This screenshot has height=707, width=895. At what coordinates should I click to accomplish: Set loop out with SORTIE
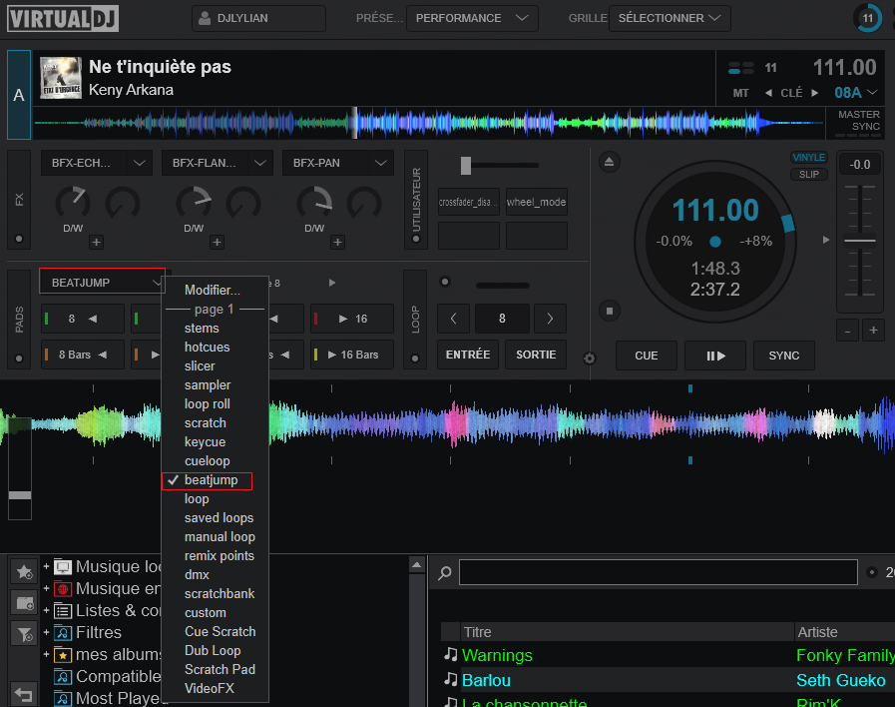[x=536, y=354]
